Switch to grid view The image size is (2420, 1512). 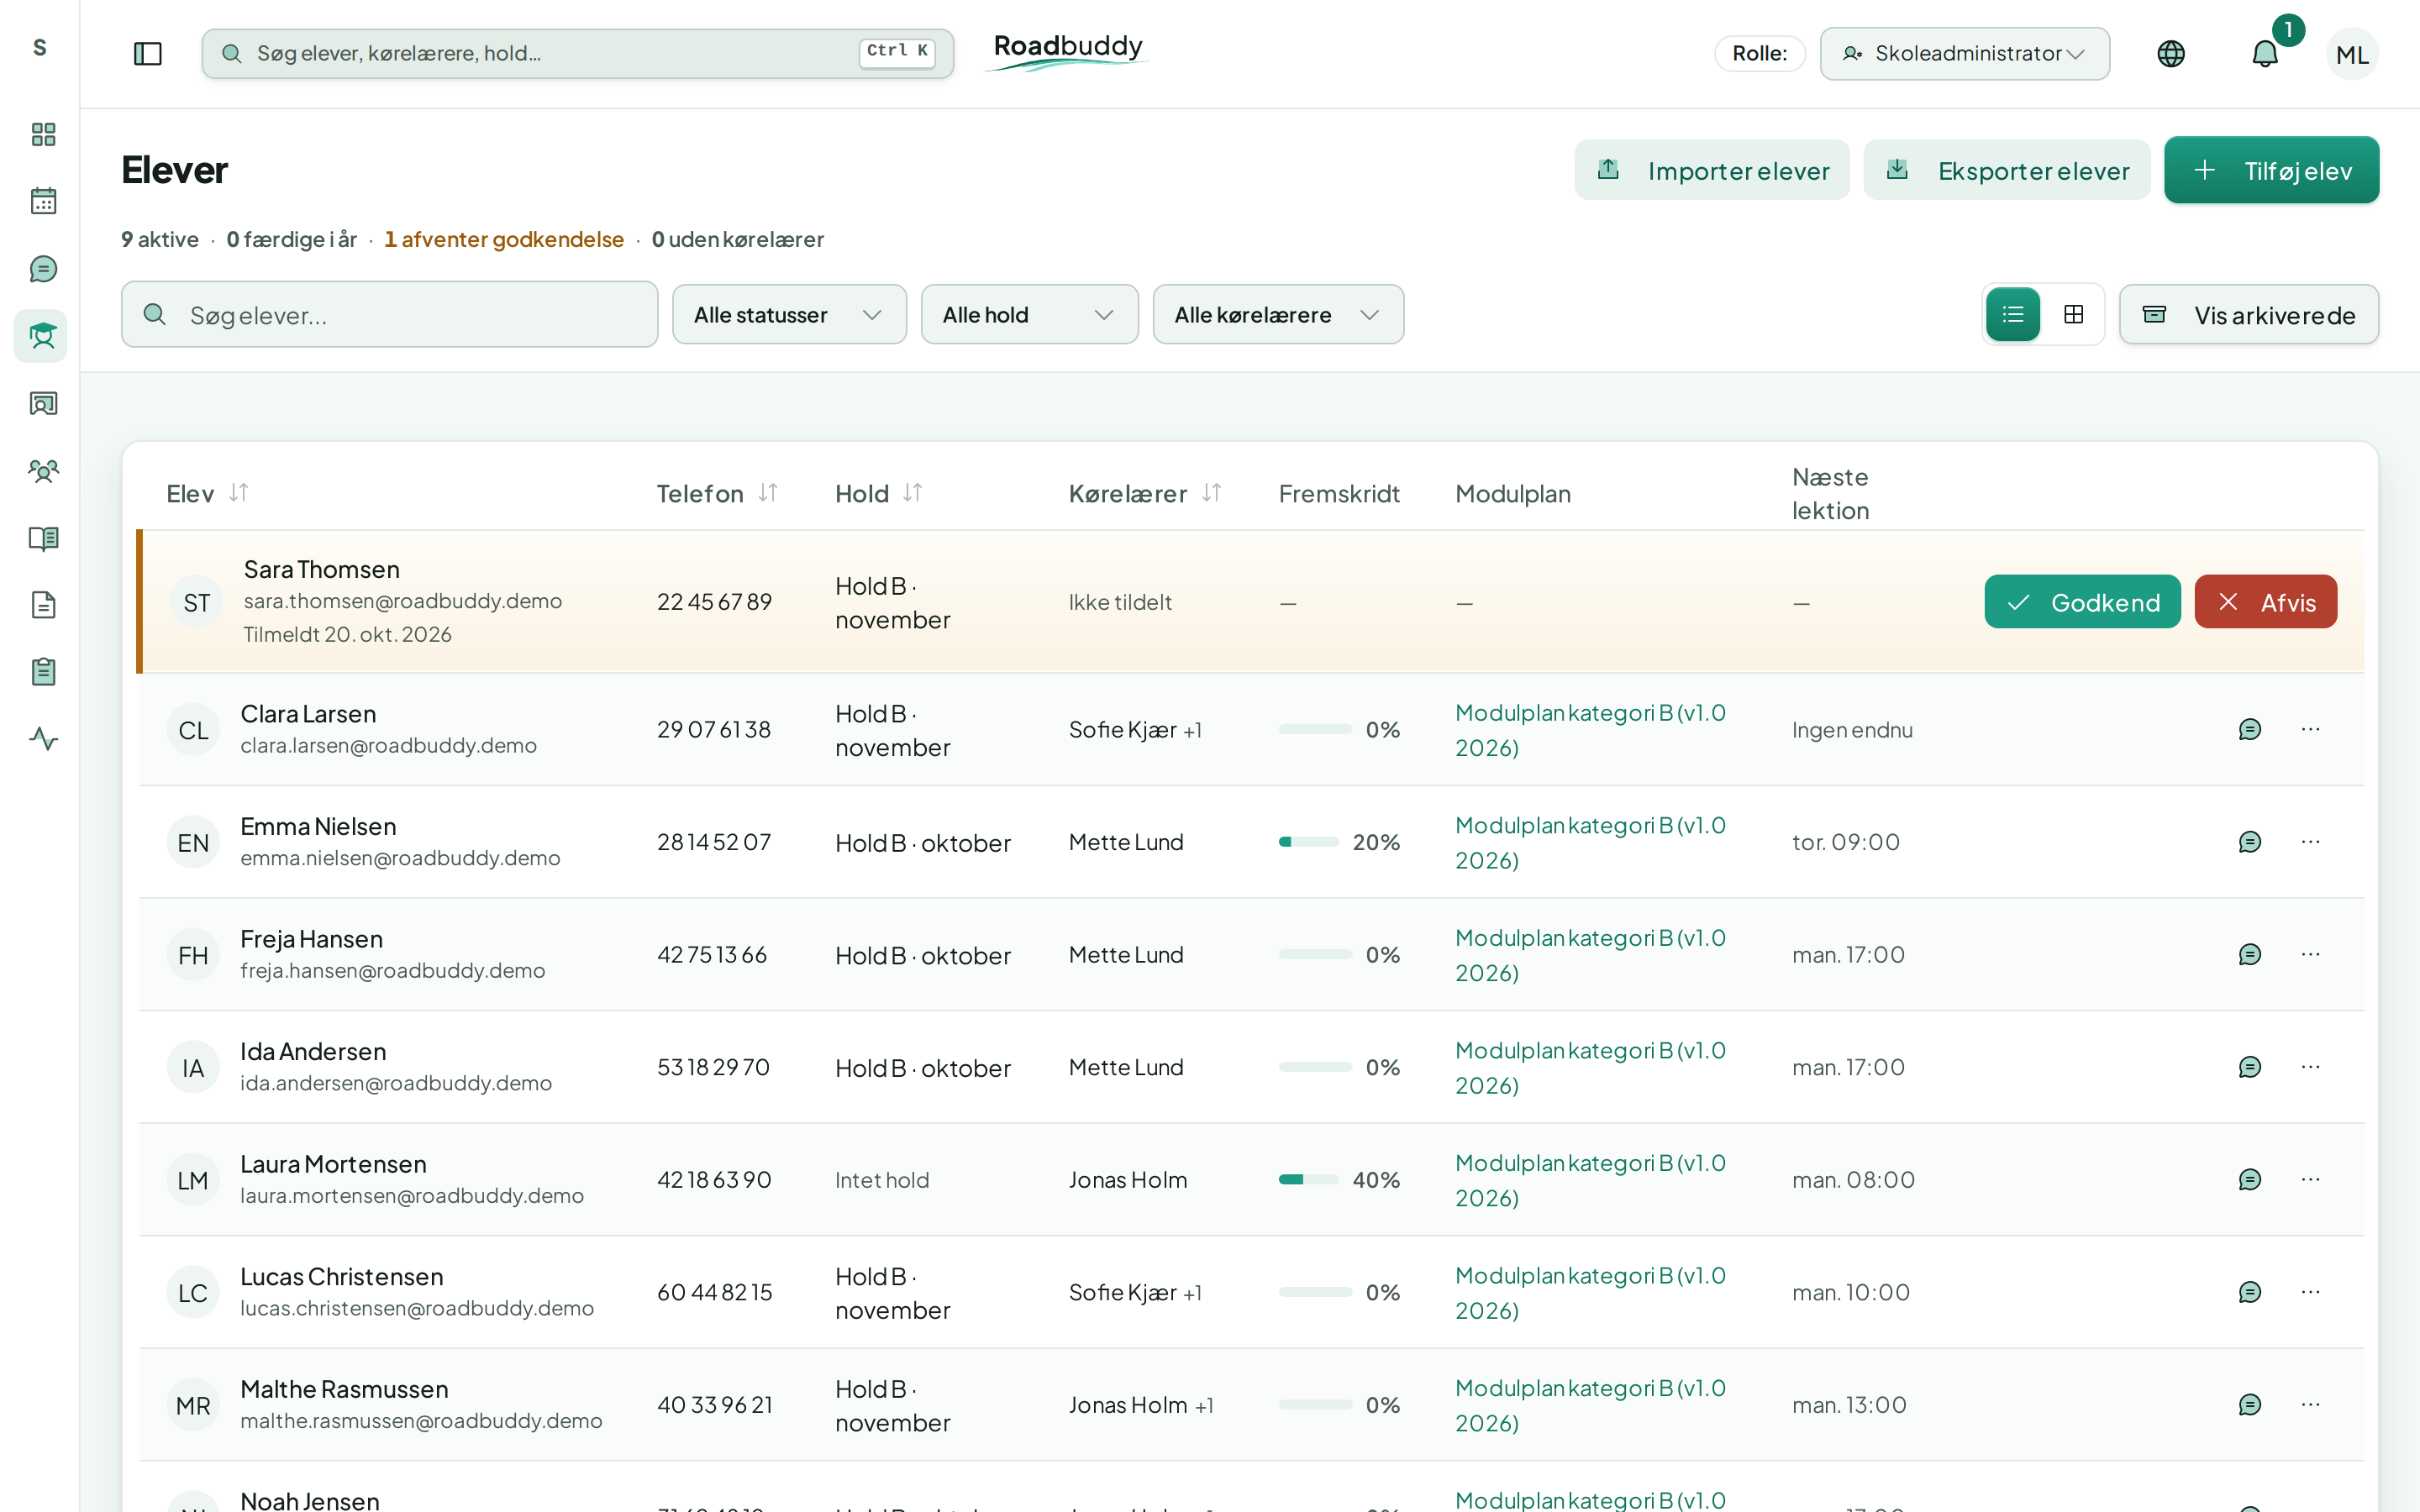2074,315
